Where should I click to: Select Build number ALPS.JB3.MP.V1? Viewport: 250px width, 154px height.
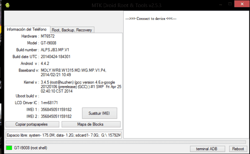(x=55, y=50)
